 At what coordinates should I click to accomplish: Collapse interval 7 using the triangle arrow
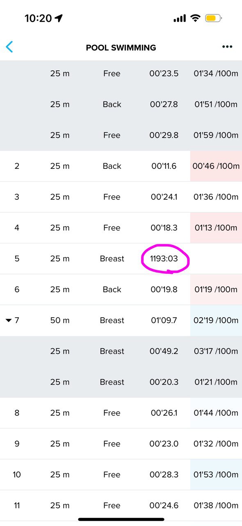coord(9,321)
